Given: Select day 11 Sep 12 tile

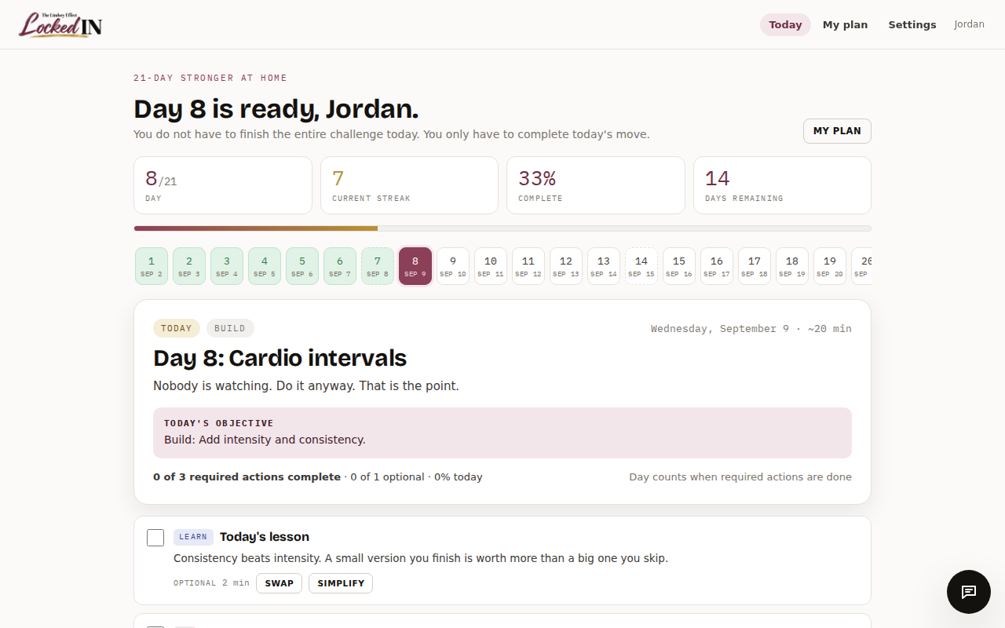Looking at the screenshot, I should pyautogui.click(x=528, y=266).
